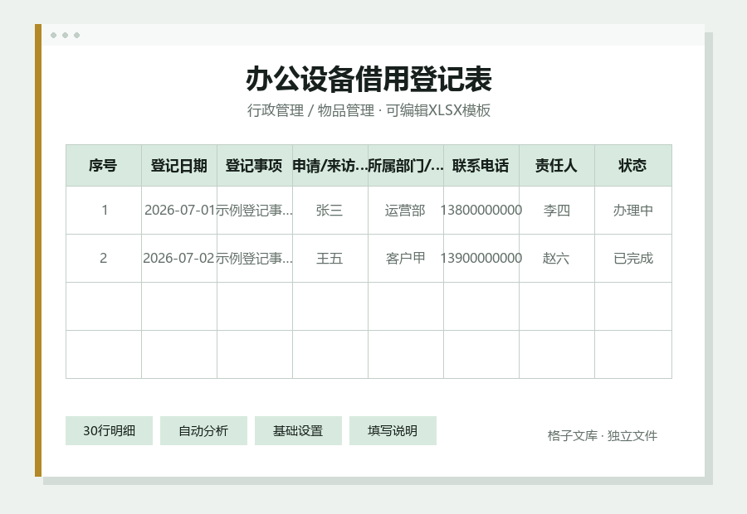This screenshot has width=747, height=514.
Task: Select the 状态 column header
Action: (x=633, y=165)
